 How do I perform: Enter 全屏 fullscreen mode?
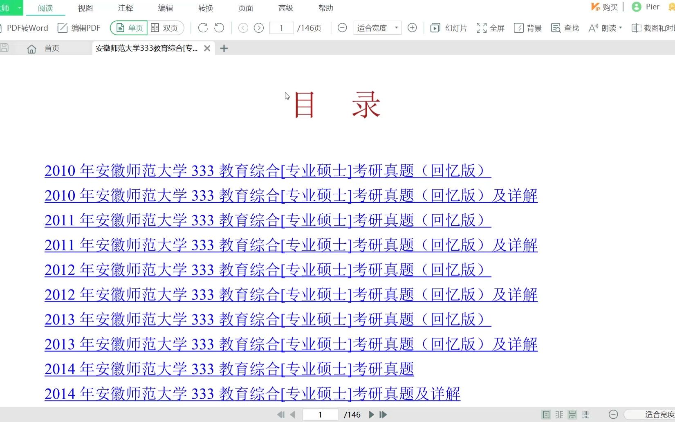click(490, 28)
